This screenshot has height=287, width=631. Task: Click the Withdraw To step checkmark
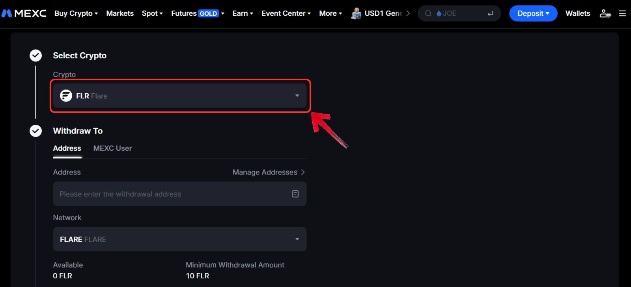[35, 131]
